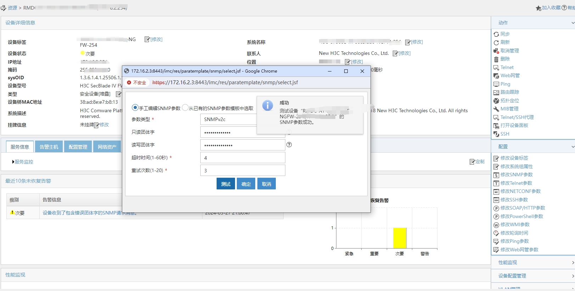The width and height of the screenshot is (575, 291).
Task: Click the Telnet/SSH代理 icon
Action: (x=496, y=118)
